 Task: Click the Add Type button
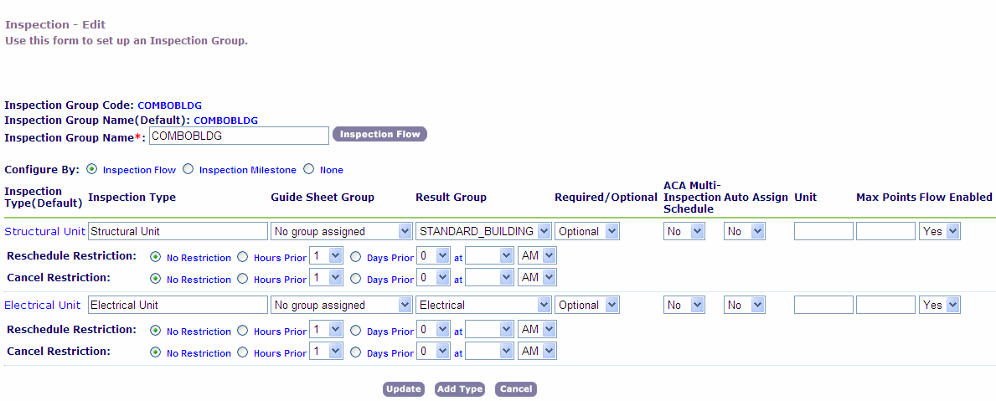[460, 389]
